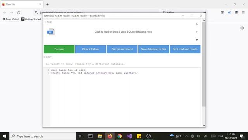
Task: Open the Windows Start menu
Action: 5,136
